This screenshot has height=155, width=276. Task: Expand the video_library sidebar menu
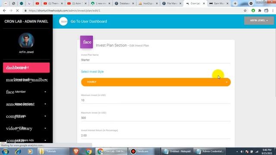point(26,128)
